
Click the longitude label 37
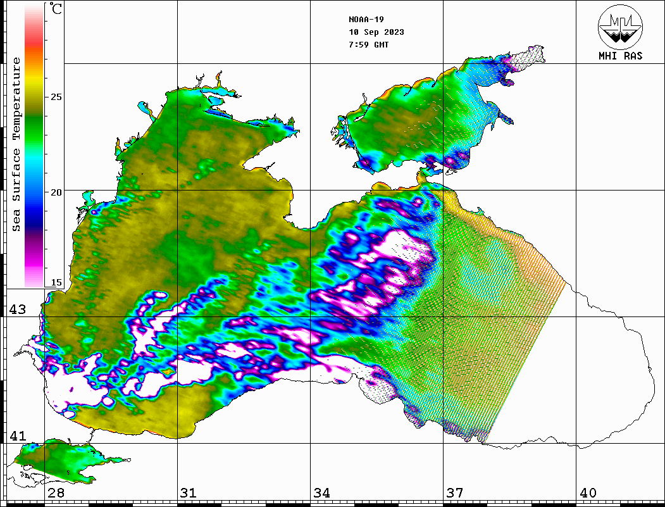[454, 493]
